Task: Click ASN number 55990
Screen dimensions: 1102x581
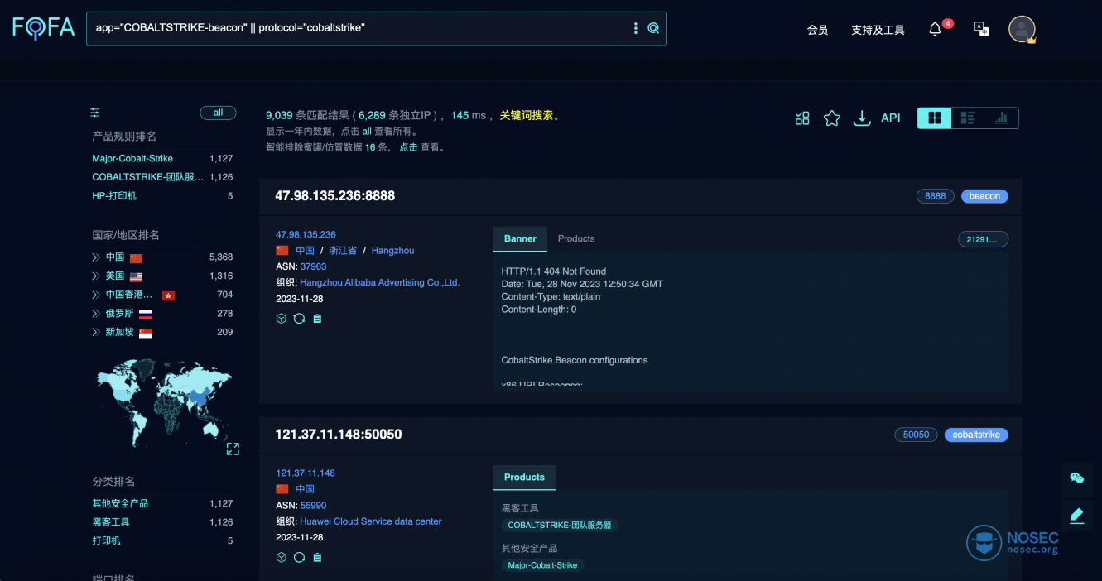Action: (314, 505)
